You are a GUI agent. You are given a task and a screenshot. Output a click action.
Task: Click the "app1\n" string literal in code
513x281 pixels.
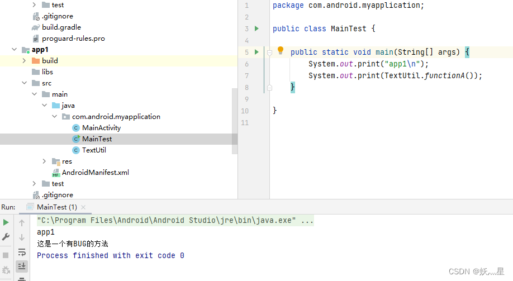[402, 64]
